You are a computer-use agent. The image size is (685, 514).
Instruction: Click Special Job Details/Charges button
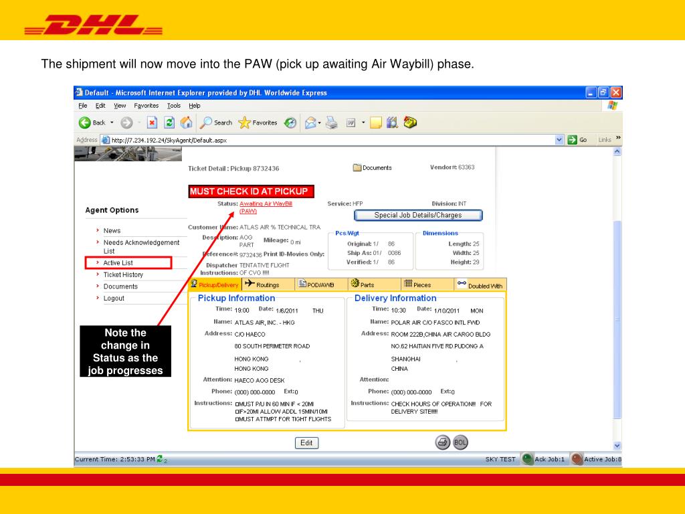pos(418,215)
